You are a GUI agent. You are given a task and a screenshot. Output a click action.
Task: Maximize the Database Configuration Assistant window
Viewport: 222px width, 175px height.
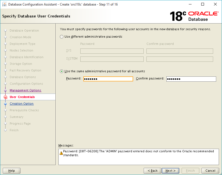click(x=203, y=4)
